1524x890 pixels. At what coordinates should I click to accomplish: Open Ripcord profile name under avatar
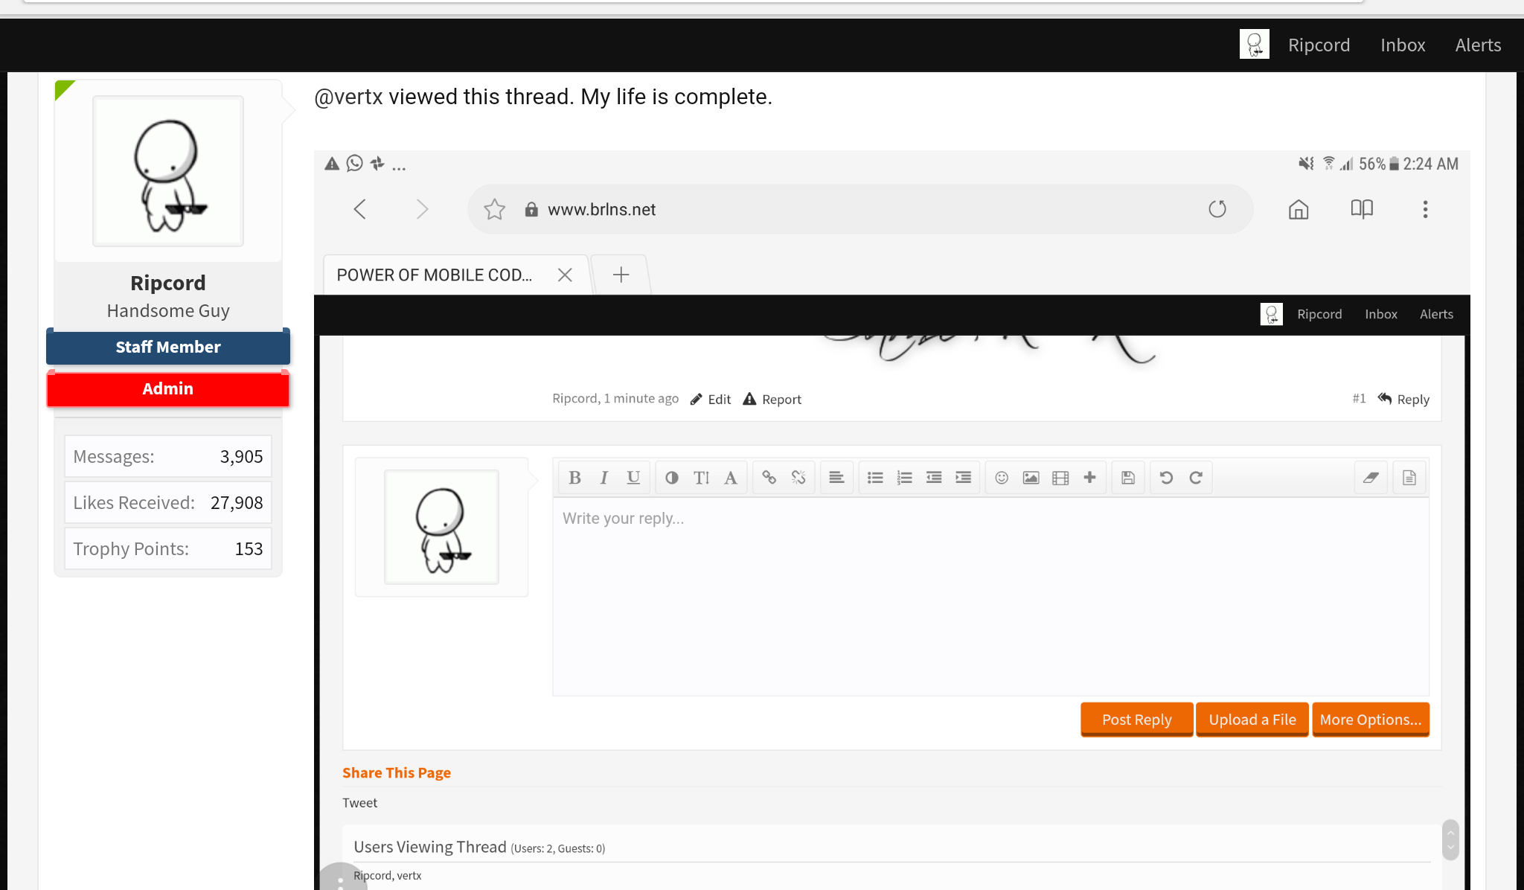167,283
